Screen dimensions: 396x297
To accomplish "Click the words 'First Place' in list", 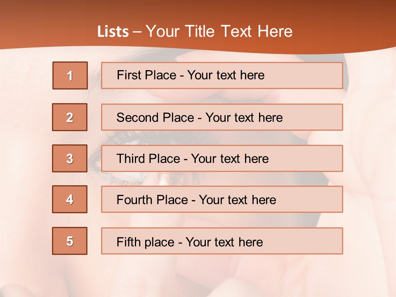I will 146,75.
